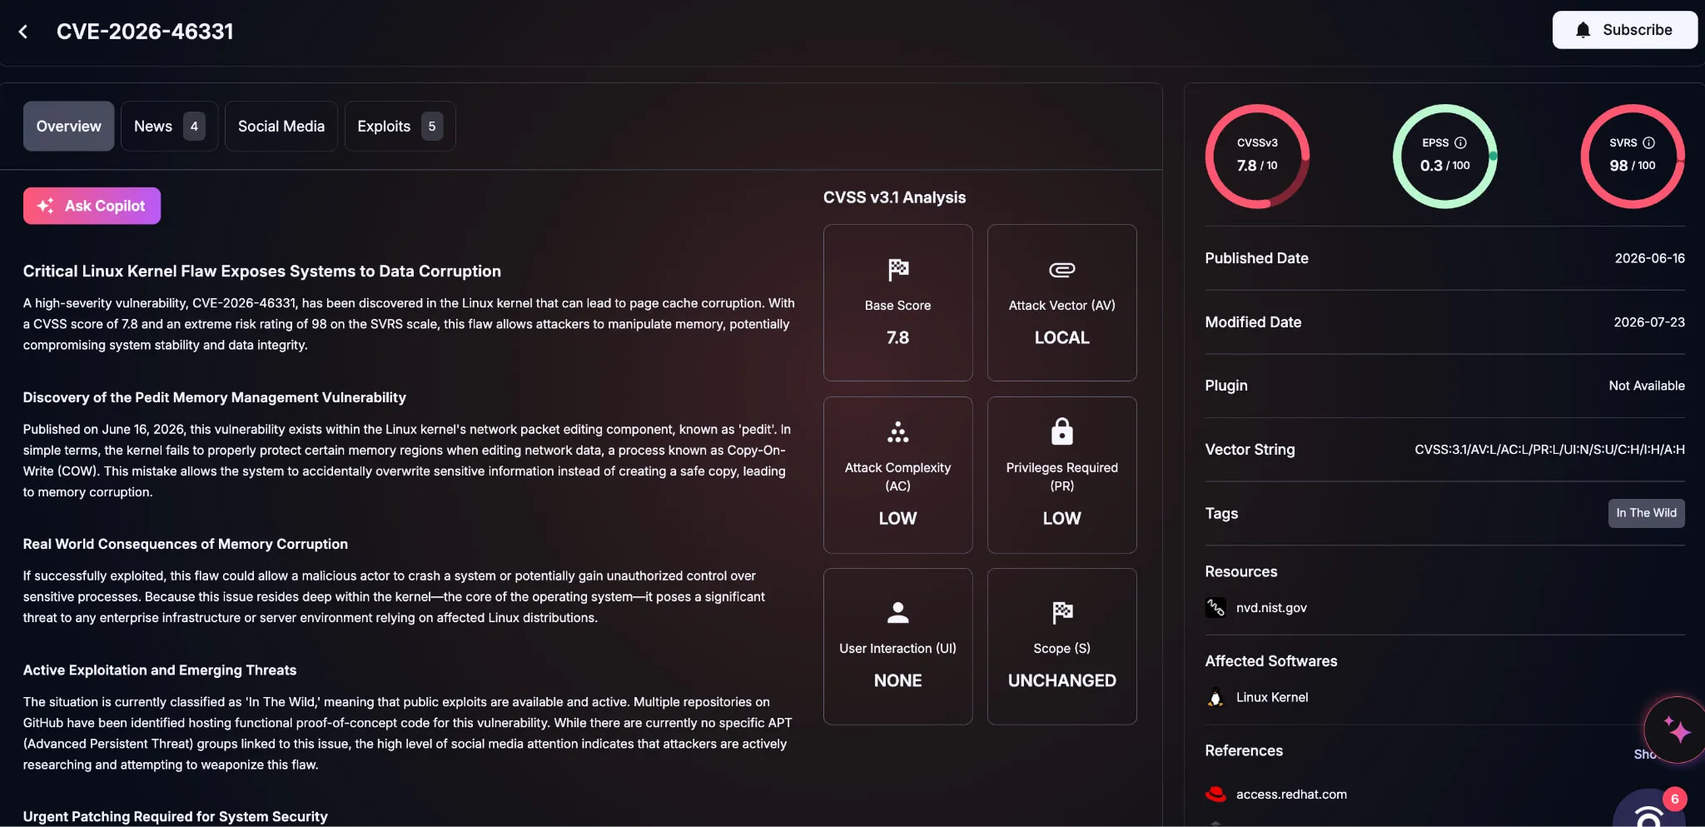Click the EPSS info icon

click(x=1460, y=143)
